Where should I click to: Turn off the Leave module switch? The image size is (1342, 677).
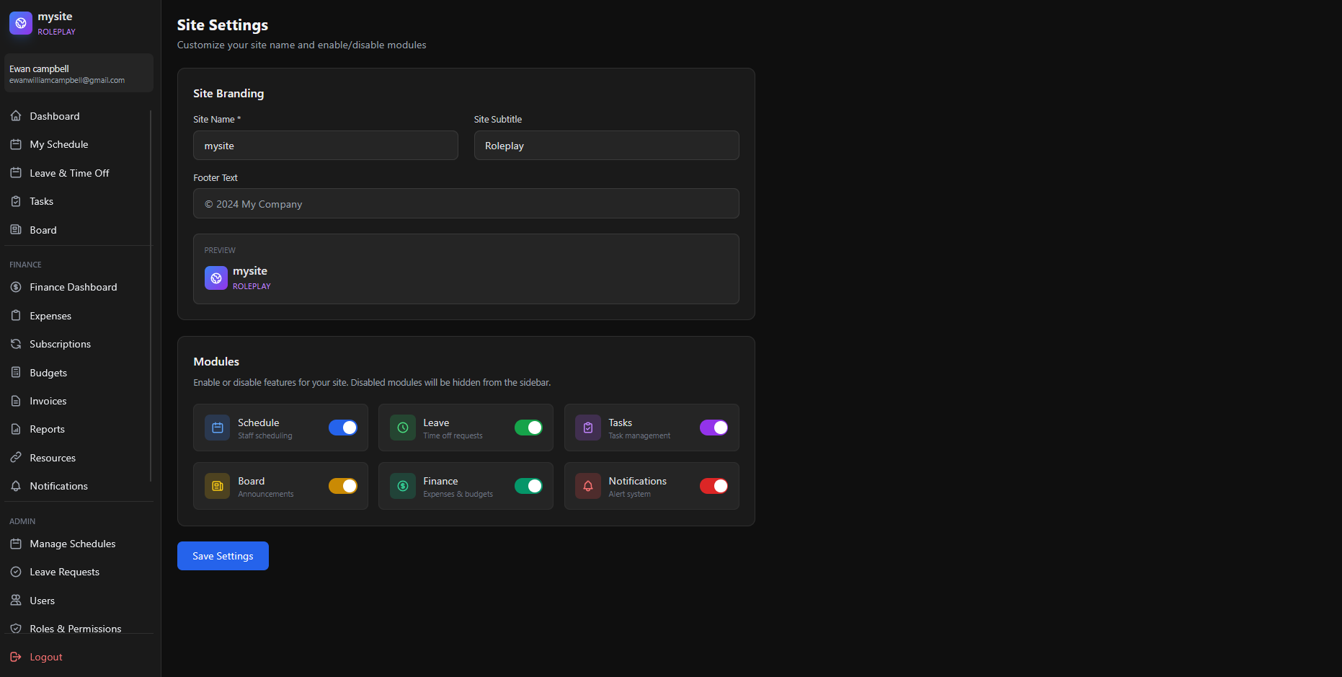click(528, 428)
